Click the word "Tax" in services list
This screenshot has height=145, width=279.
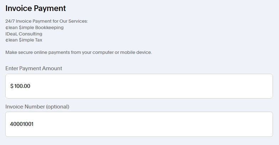pyautogui.click(x=39, y=40)
